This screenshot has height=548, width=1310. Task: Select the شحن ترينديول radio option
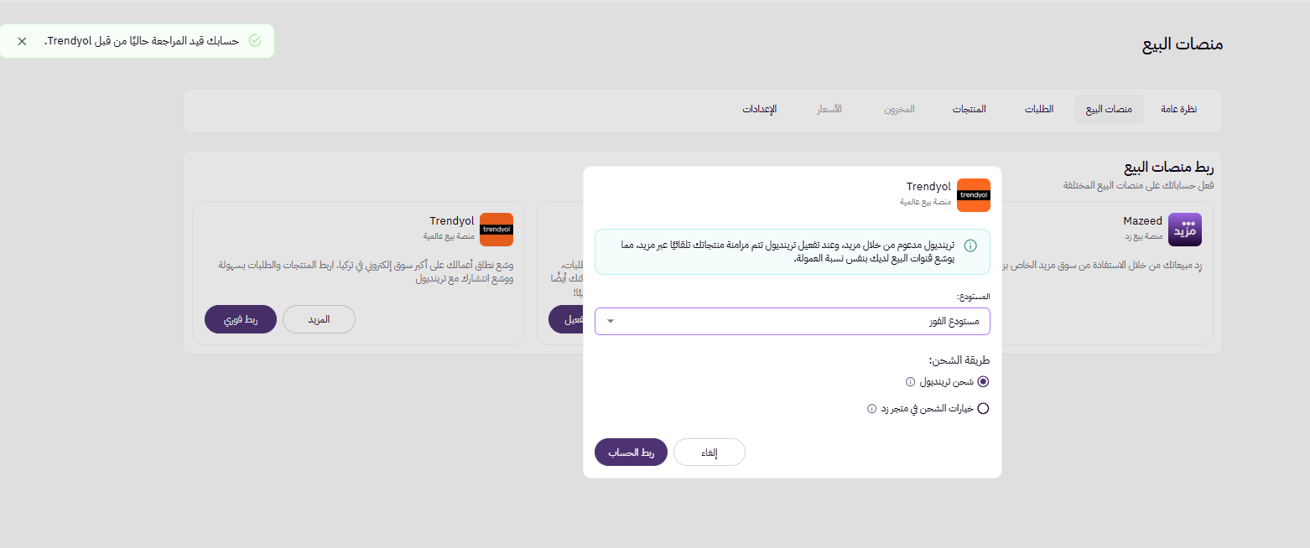(x=983, y=381)
